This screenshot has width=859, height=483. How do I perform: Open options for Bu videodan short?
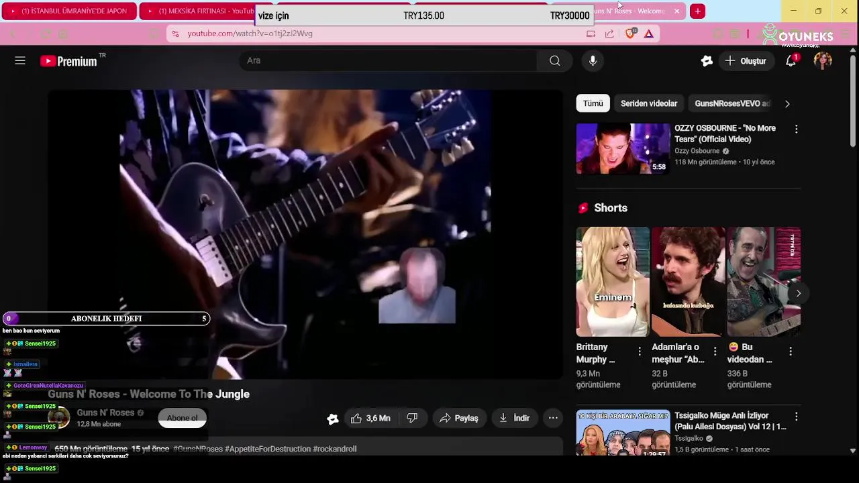tap(791, 351)
